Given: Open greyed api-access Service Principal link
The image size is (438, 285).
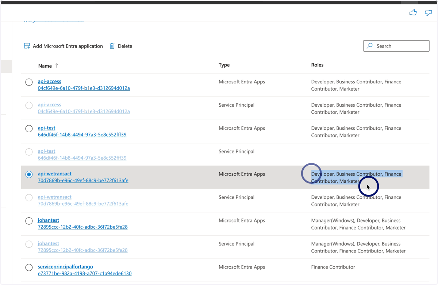Looking at the screenshot, I should pos(50,105).
